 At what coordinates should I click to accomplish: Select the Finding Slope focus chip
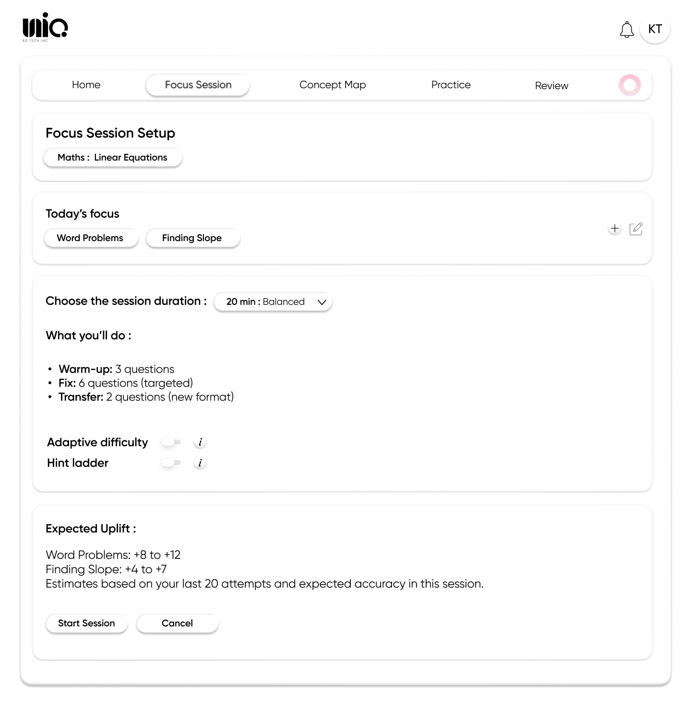coord(192,238)
